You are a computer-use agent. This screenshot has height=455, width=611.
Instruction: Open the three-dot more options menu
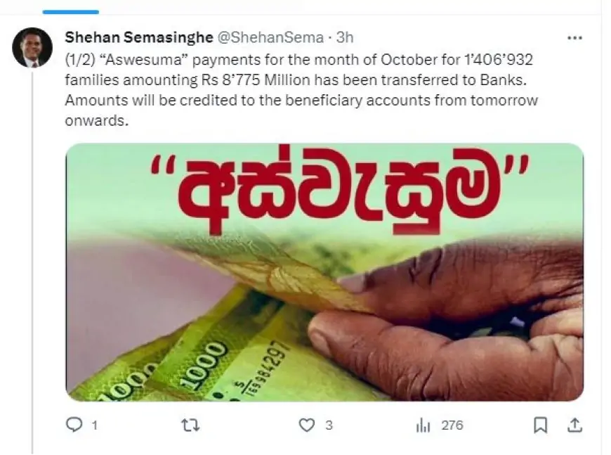pos(574,38)
